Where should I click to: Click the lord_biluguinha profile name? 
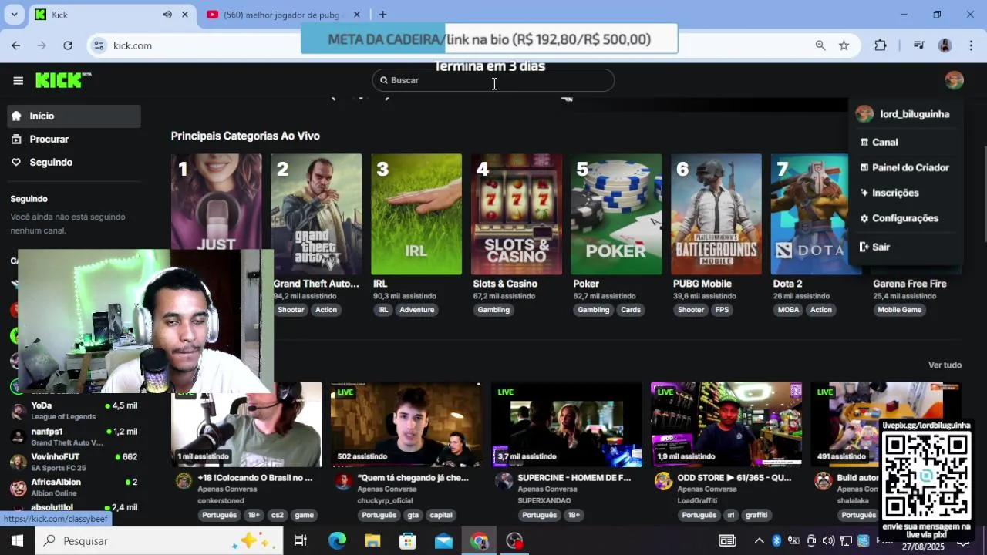pos(915,114)
